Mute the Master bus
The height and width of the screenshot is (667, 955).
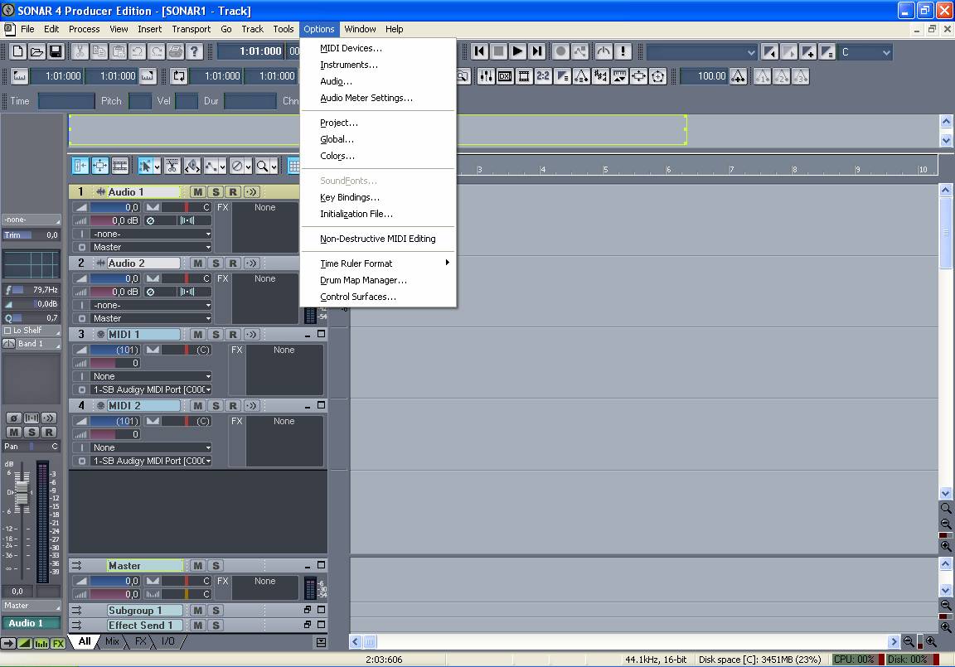click(x=198, y=566)
